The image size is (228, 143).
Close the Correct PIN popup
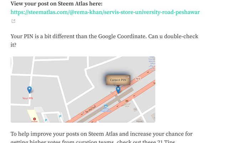129,77
